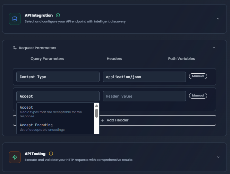Click the Header value input field
The height and width of the screenshot is (174, 230).
[144, 96]
